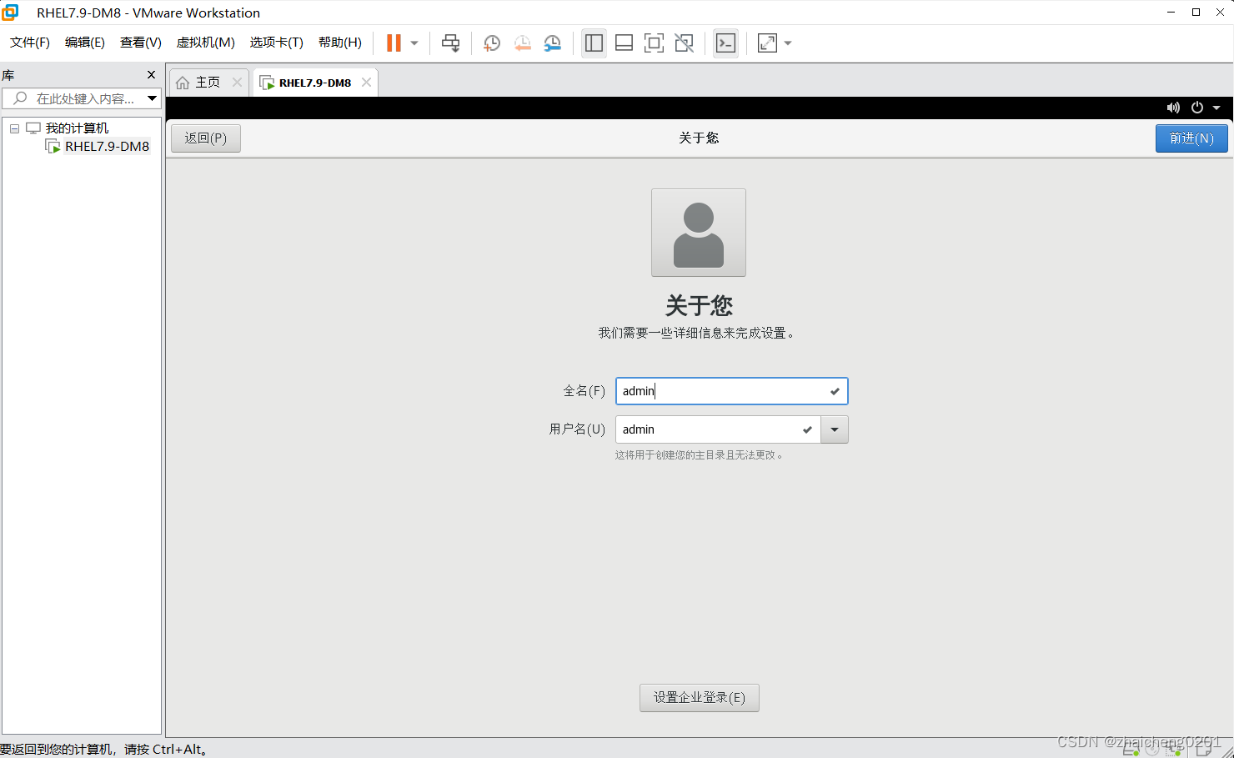Click the guest power icon in the top bar
The image size is (1234, 758).
1197,108
